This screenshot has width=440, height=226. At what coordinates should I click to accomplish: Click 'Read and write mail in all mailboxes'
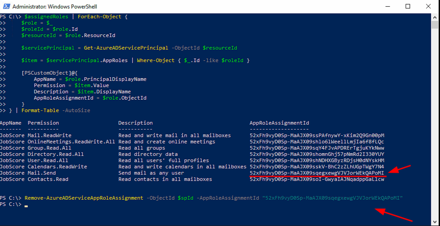pyautogui.click(x=174, y=135)
